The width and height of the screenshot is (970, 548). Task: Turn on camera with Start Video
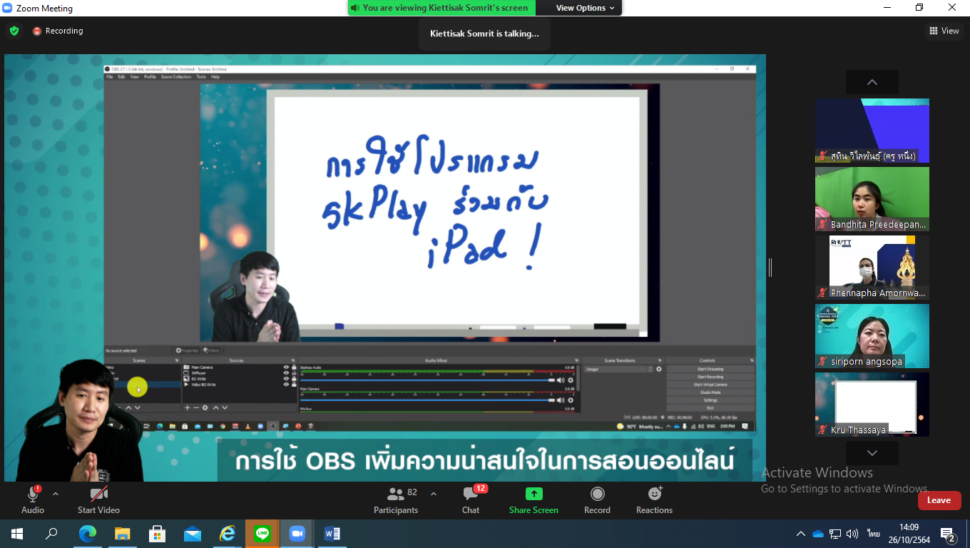[99, 494]
